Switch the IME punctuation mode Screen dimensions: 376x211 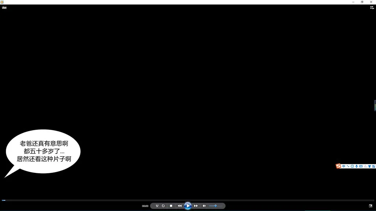(348, 166)
